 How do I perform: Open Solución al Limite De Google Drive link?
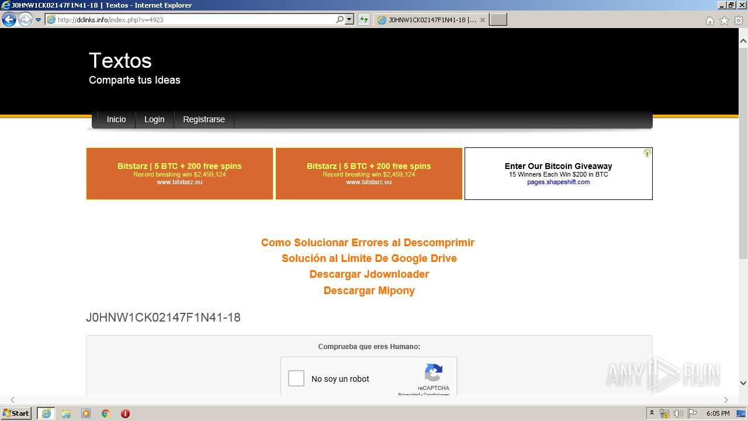tap(369, 258)
